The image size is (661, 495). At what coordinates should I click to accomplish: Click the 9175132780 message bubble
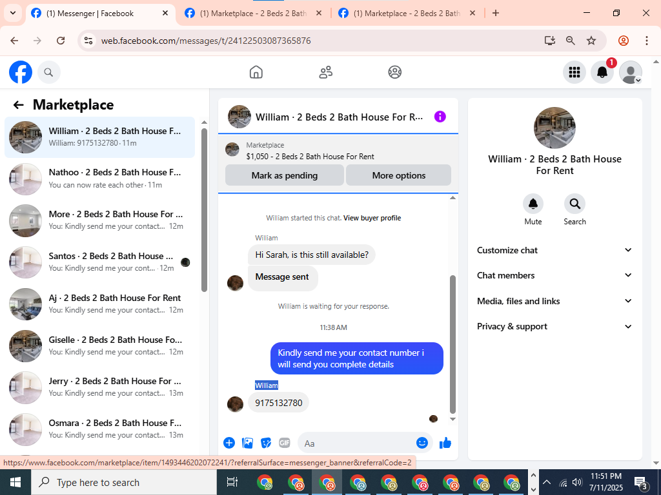point(278,403)
